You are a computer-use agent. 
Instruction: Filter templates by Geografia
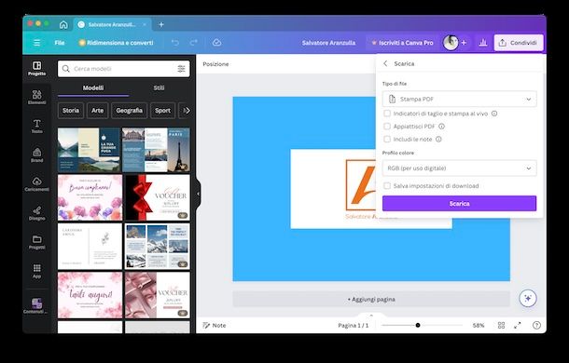click(129, 111)
